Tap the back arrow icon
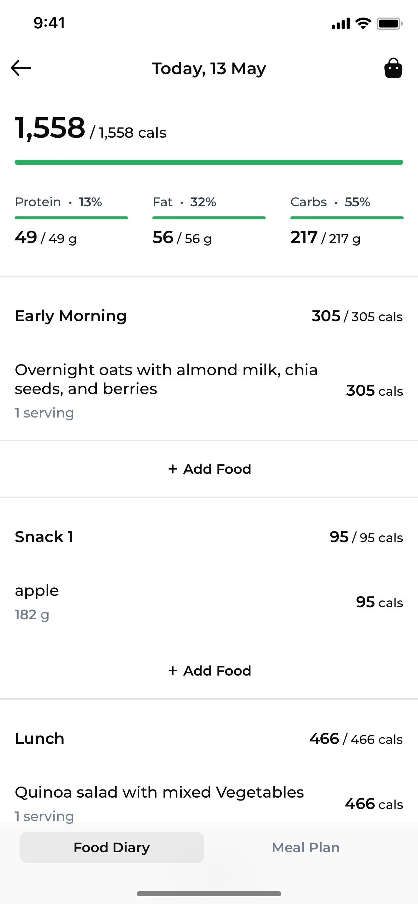The width and height of the screenshot is (418, 904). tap(21, 68)
